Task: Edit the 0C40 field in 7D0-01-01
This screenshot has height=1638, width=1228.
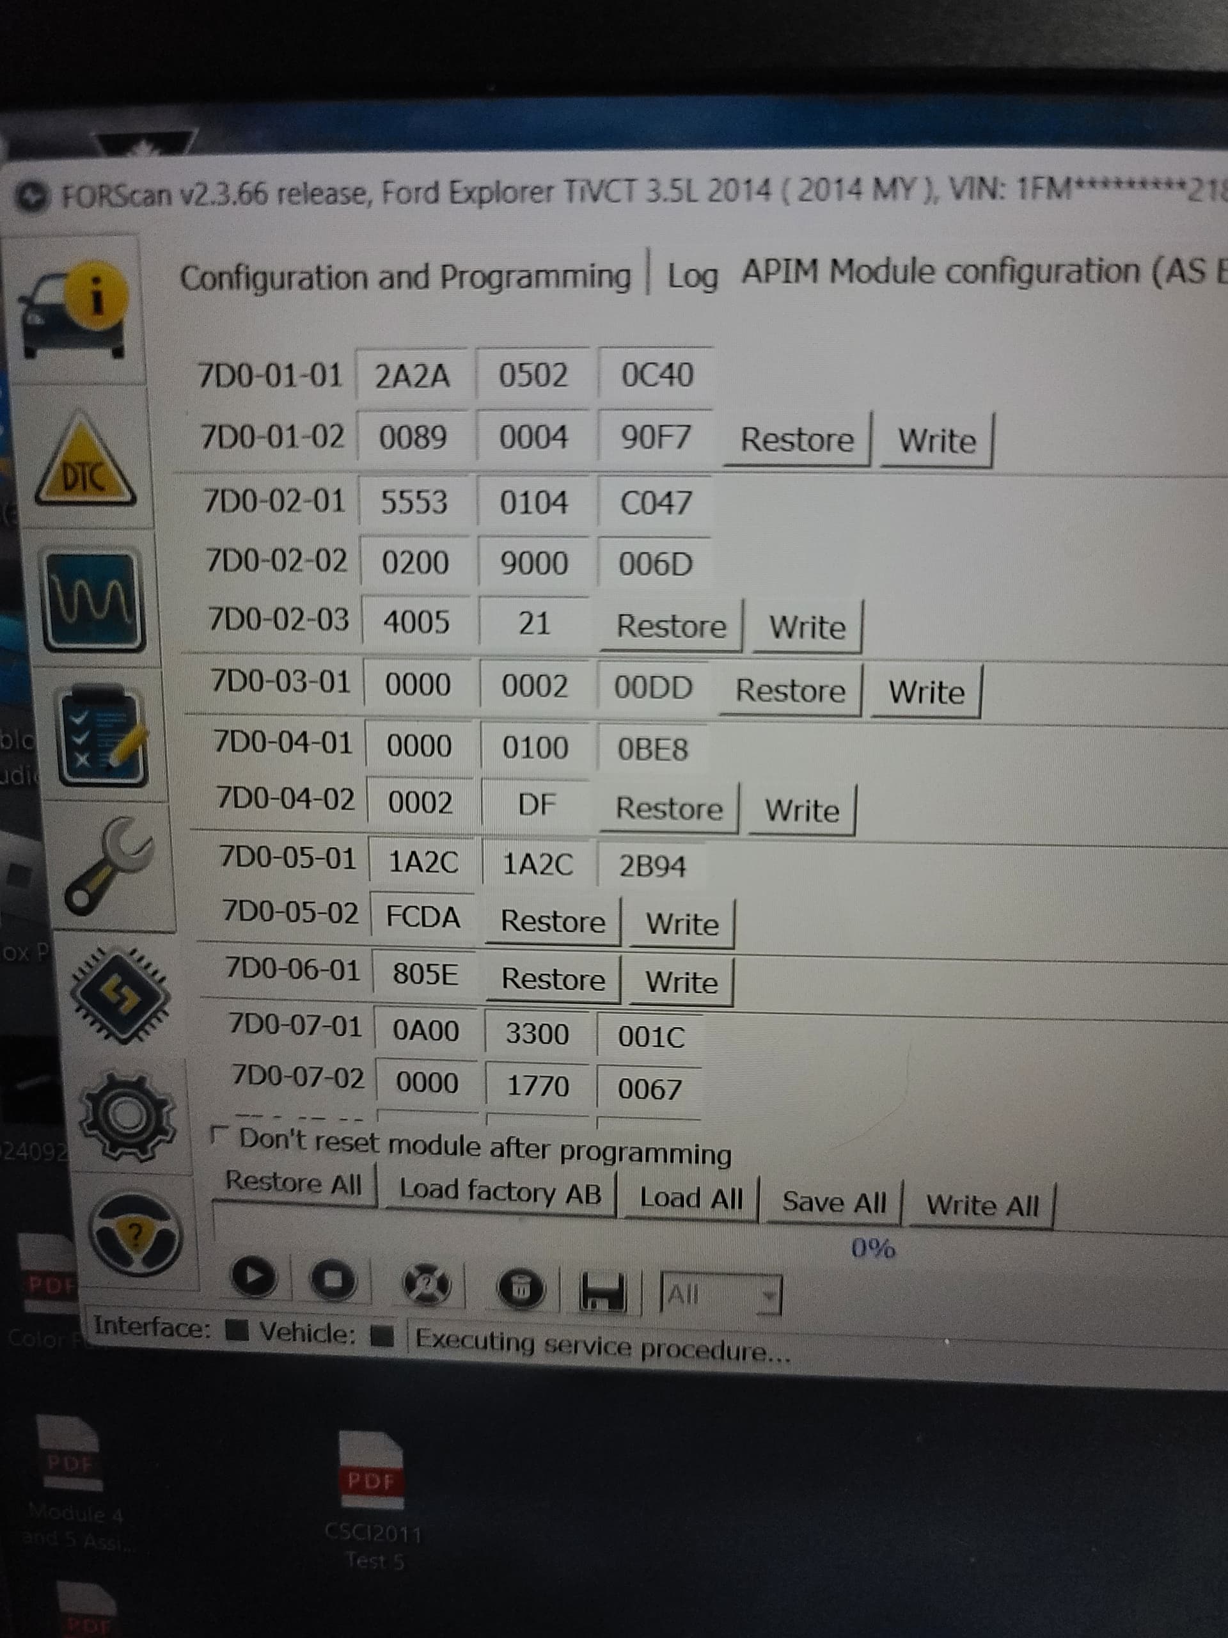Action: coord(657,375)
